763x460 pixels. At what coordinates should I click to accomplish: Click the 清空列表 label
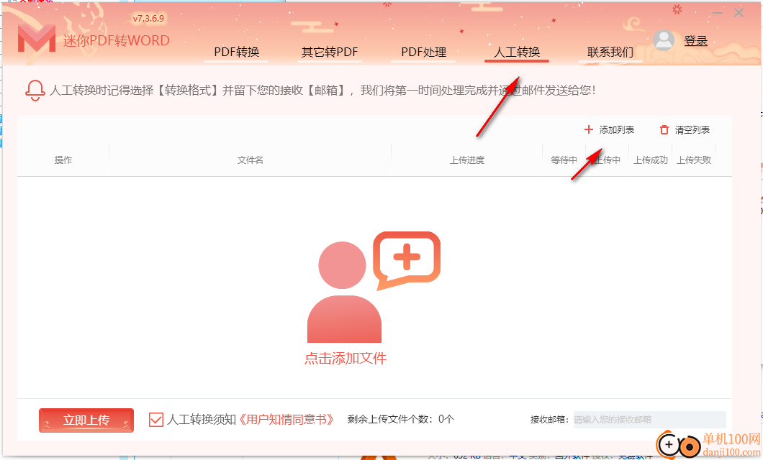tap(692, 129)
